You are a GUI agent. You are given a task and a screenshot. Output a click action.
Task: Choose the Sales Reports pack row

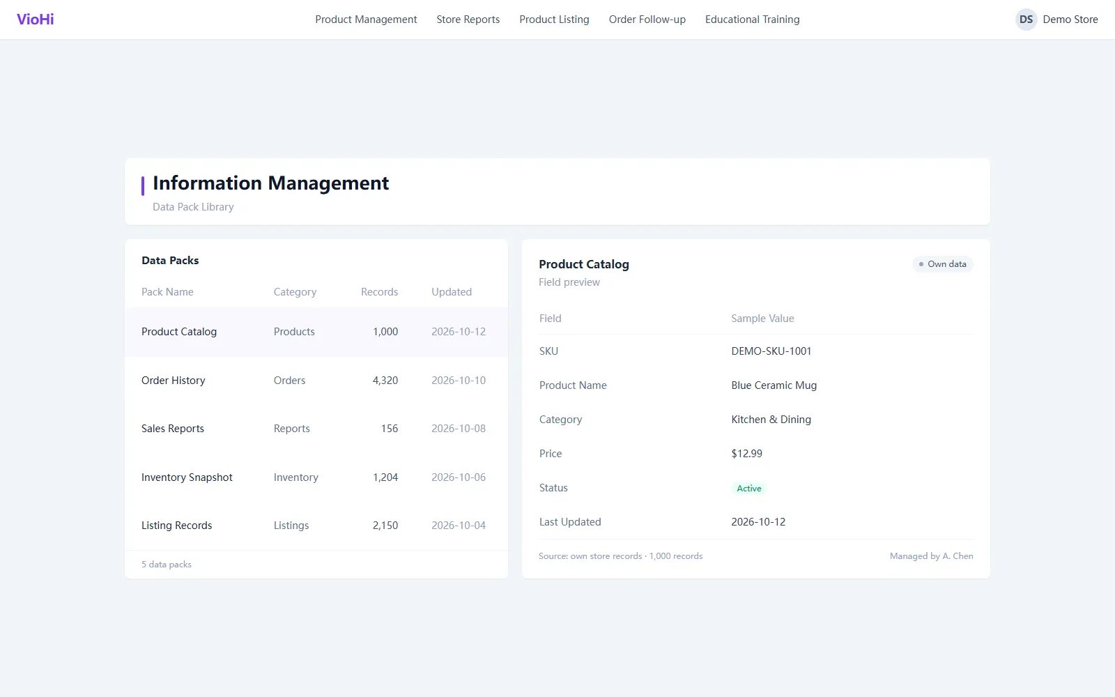coord(316,429)
